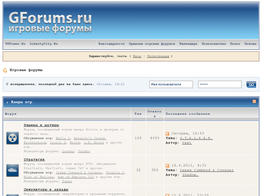Image resolution: width=262 pixels, height=196 pixels.
Task: Go to last post icon dated 14.6.2011, 8:31
Action: [167, 166]
